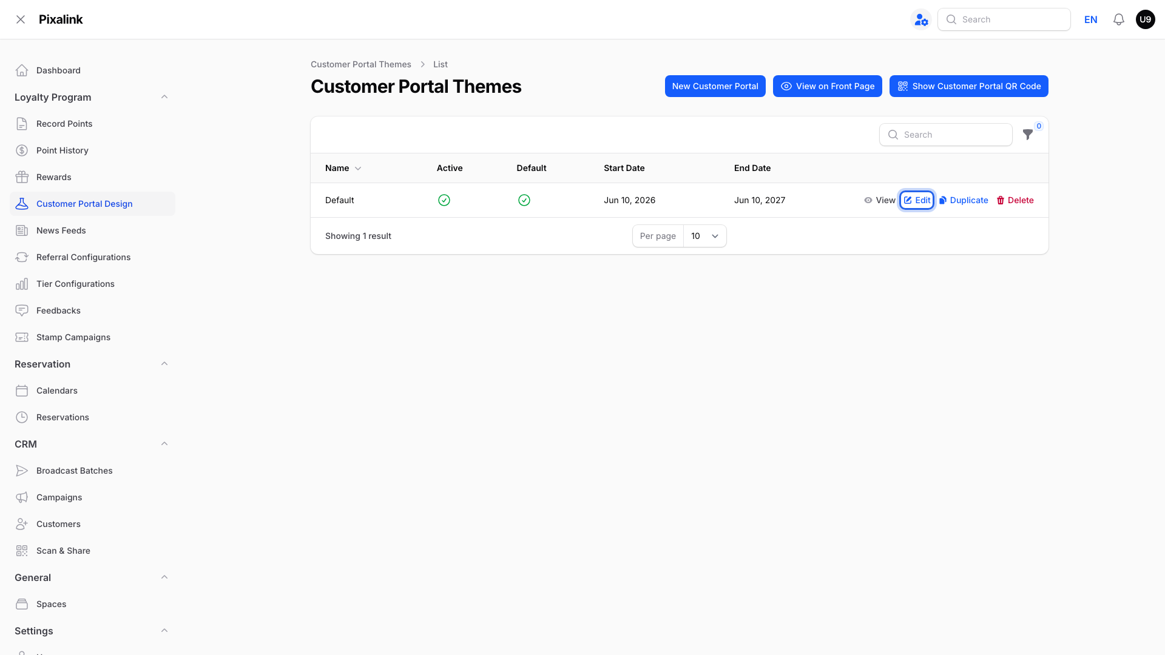Click the Active check icon for Default
The image size is (1165, 655).
pyautogui.click(x=444, y=200)
